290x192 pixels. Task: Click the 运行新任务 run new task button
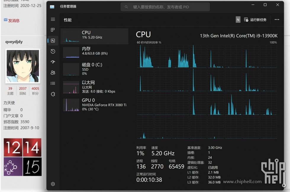pos(255,20)
